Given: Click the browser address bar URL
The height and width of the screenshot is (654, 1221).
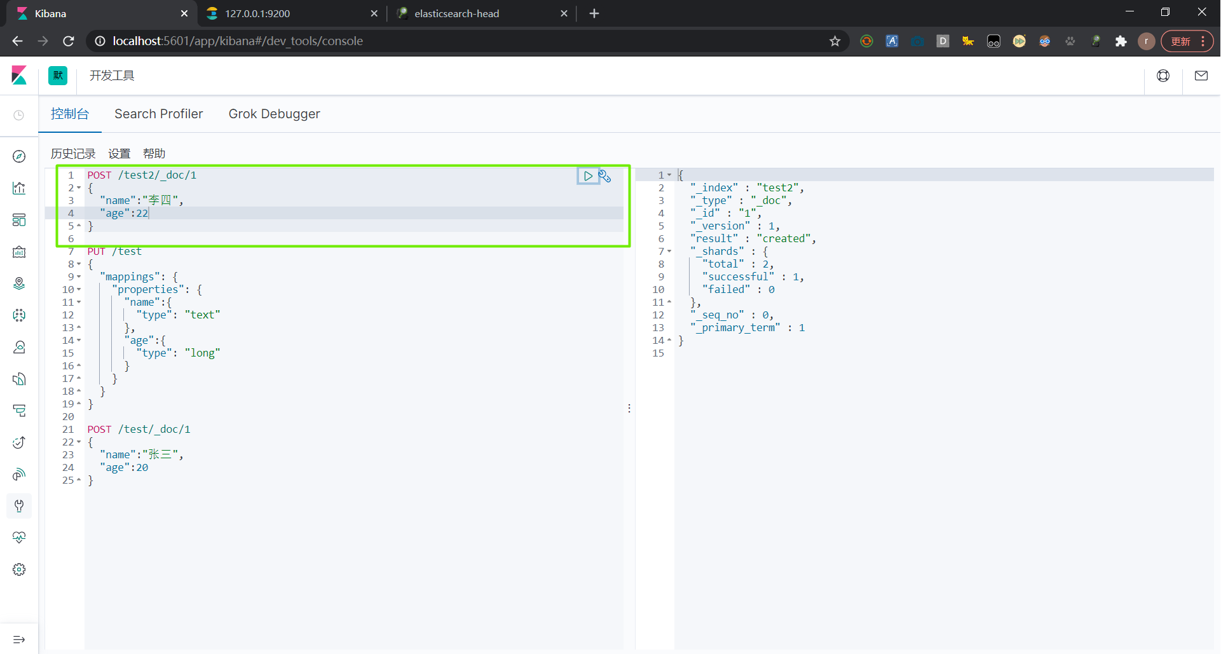Looking at the screenshot, I should click(238, 41).
